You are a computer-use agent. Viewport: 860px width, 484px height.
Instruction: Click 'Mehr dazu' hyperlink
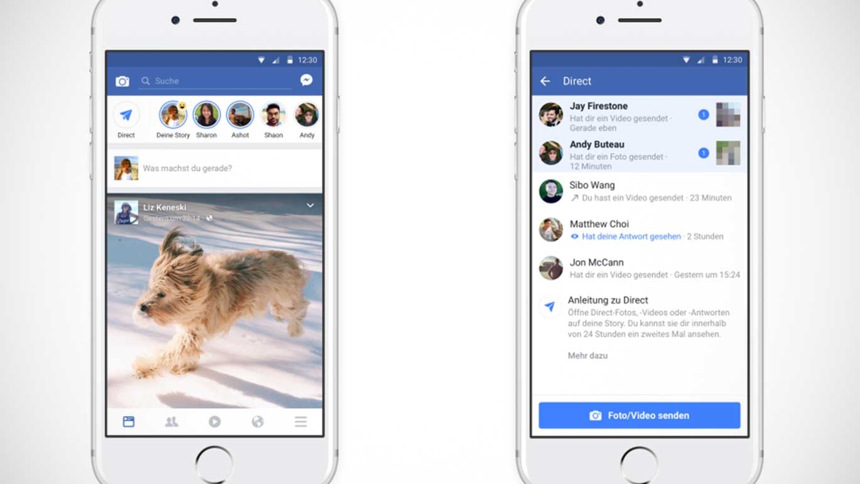coord(586,355)
